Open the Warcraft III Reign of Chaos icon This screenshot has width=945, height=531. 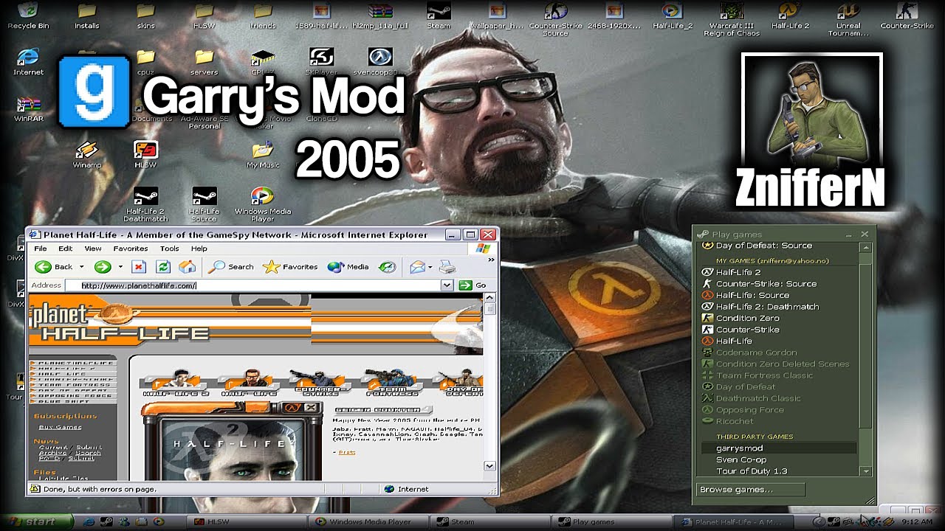pyautogui.click(x=731, y=19)
